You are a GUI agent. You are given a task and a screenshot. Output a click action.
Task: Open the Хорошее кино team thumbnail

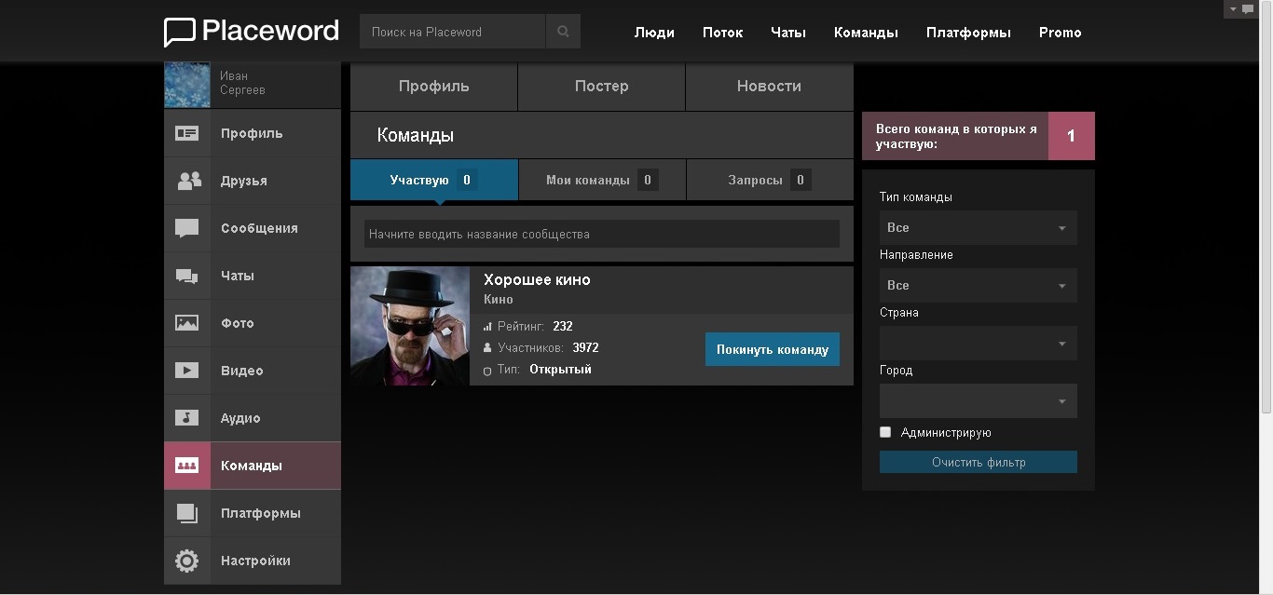pos(410,326)
